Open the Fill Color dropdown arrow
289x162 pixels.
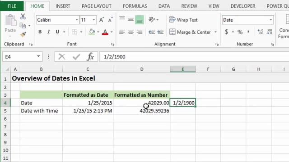pos(98,32)
